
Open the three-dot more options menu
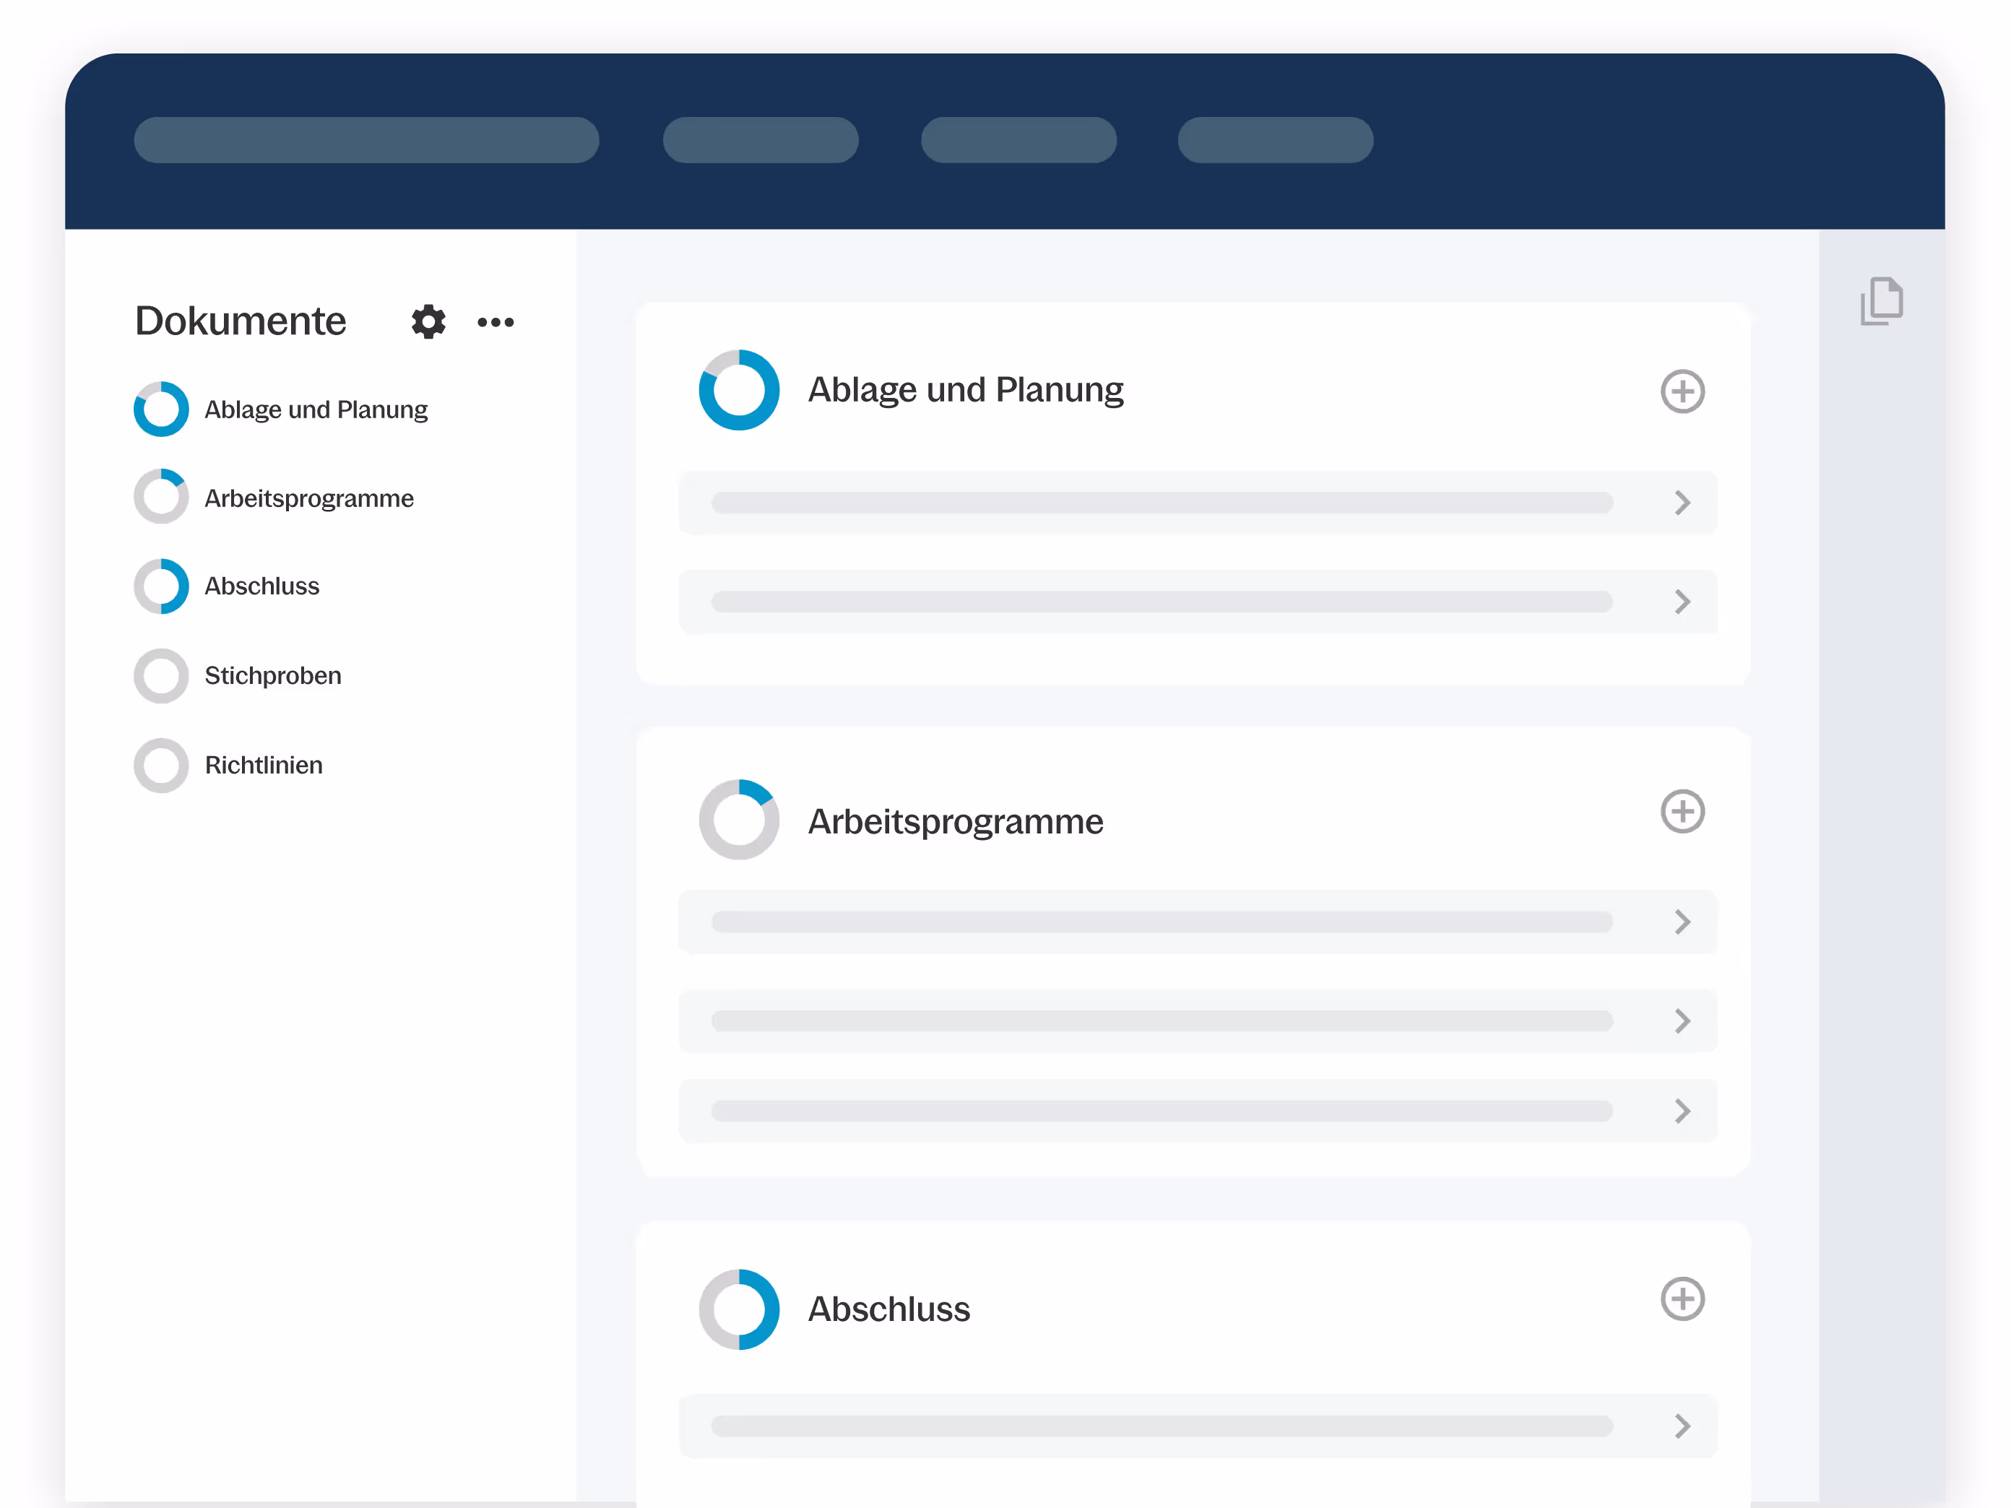496,322
